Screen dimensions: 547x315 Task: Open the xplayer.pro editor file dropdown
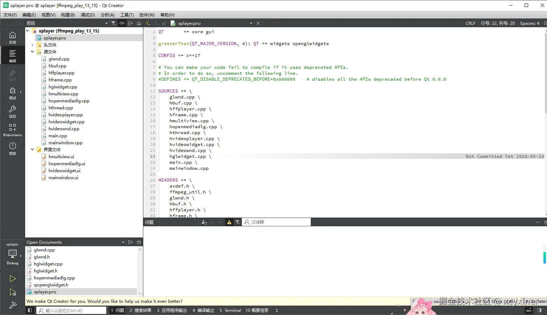pyautogui.click(x=251, y=23)
